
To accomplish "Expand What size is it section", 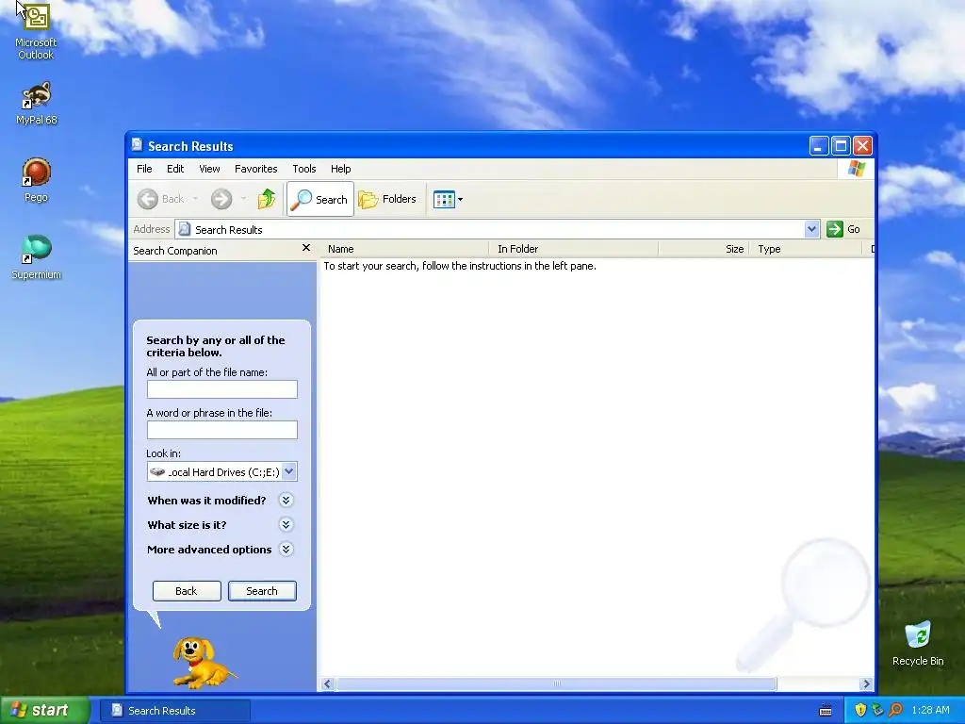I will pos(286,524).
